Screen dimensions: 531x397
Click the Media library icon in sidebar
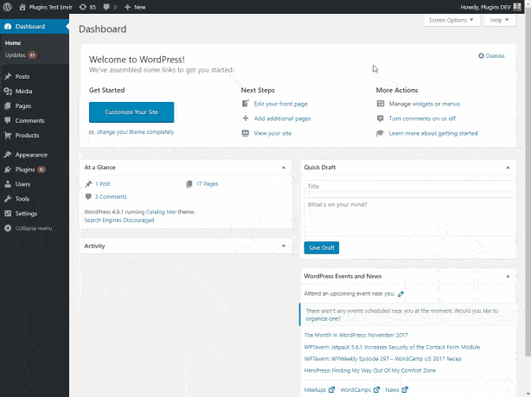8,91
